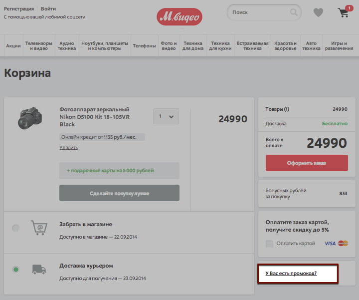Click the Бесплатно delivery value

[335, 123]
